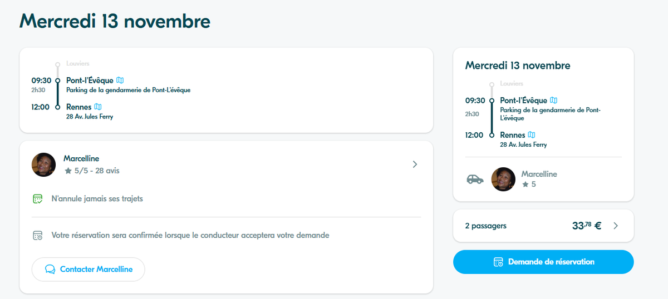This screenshot has width=668, height=299.
Task: Click the calendar clock icon beside confirmation notice
Action: (38, 235)
